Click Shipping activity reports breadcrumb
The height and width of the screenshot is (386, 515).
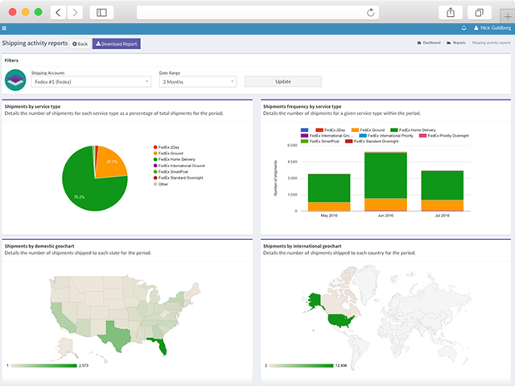(491, 43)
